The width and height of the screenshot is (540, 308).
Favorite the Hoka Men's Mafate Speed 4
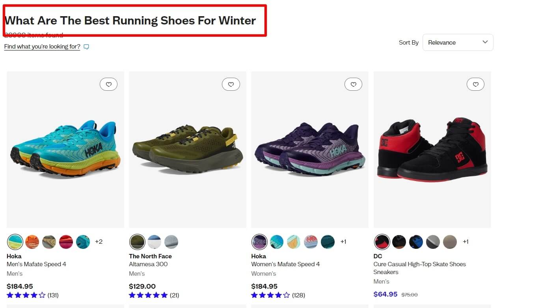pyautogui.click(x=108, y=84)
